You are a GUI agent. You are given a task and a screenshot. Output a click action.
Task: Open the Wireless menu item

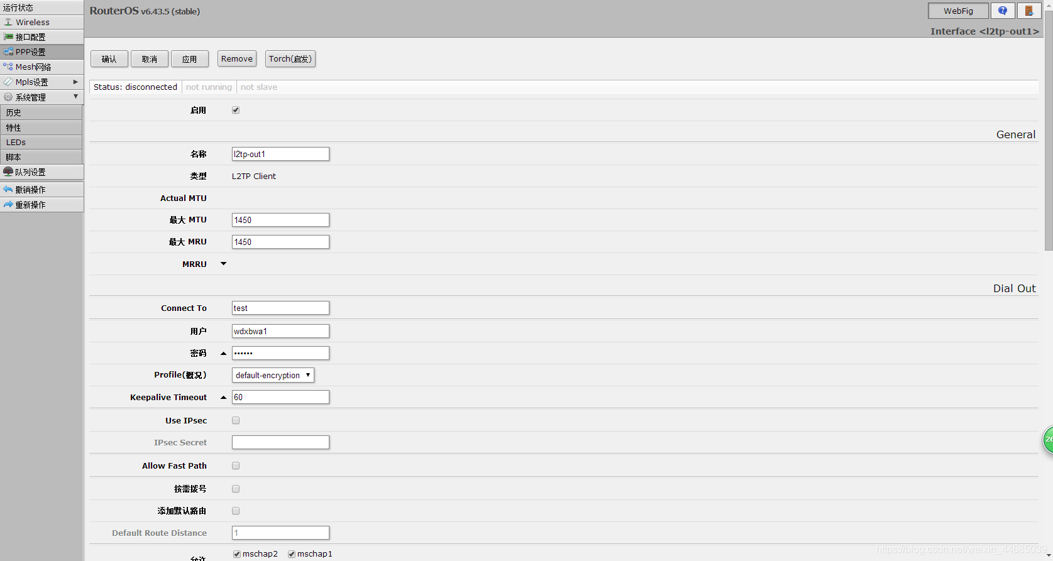[41, 22]
